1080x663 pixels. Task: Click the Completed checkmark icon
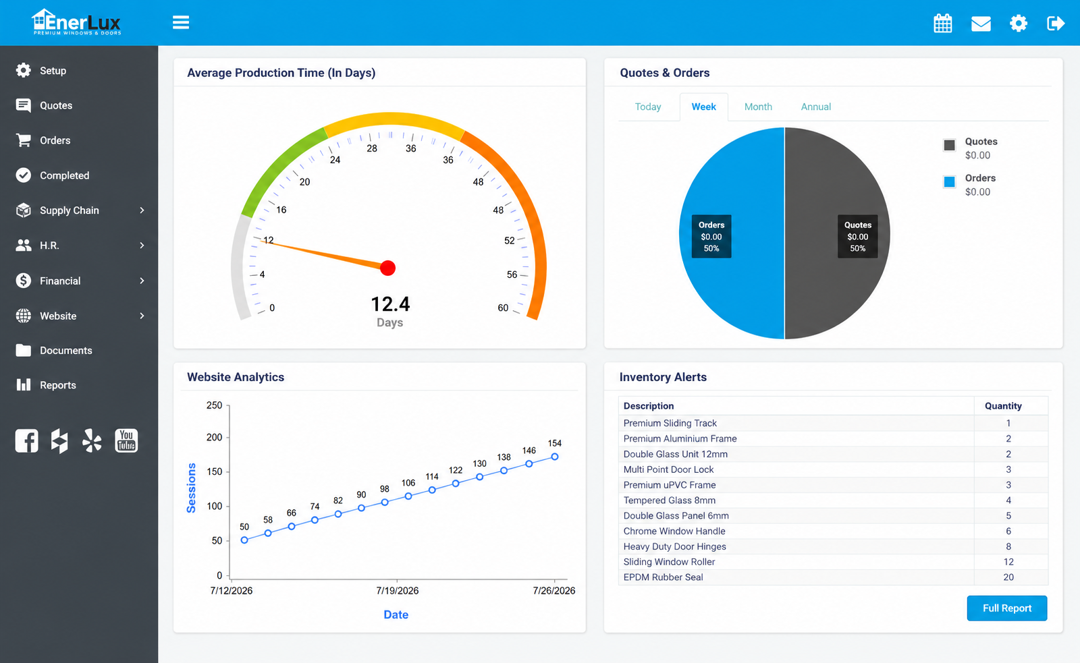click(x=24, y=175)
